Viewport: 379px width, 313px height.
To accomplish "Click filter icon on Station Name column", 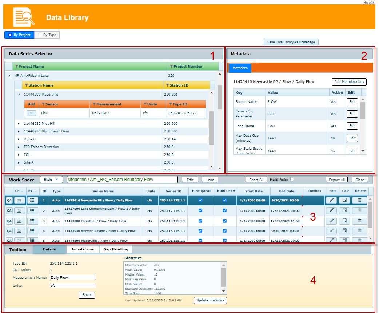I will 26,85.
